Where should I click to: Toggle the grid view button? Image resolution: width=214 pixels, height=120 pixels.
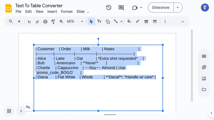click(x=9, y=111)
